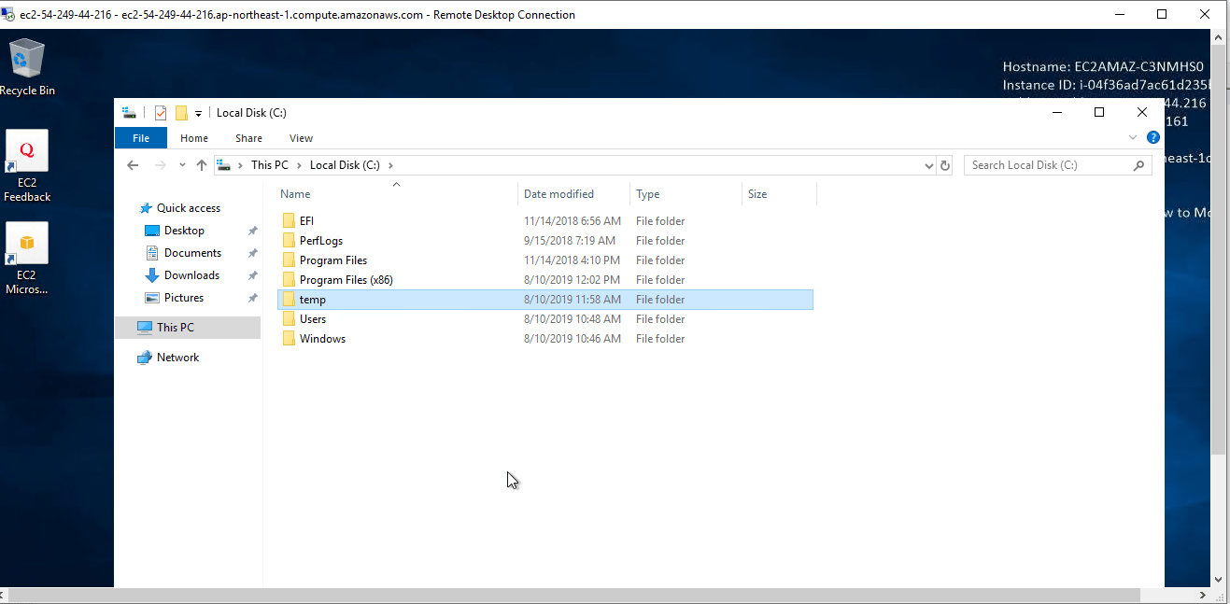
Task: Sort files by the Date modified column
Action: click(560, 193)
